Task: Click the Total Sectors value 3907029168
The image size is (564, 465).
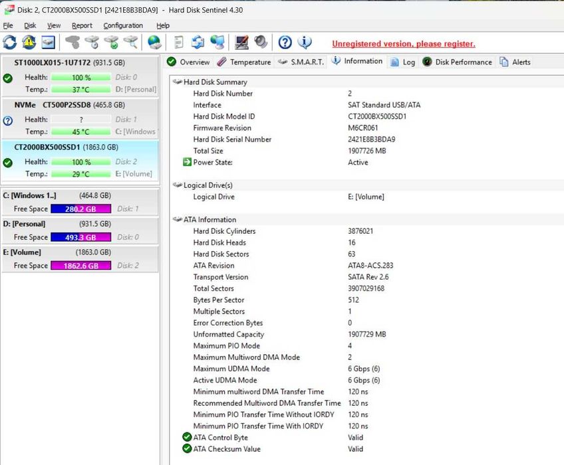Action: click(x=366, y=288)
